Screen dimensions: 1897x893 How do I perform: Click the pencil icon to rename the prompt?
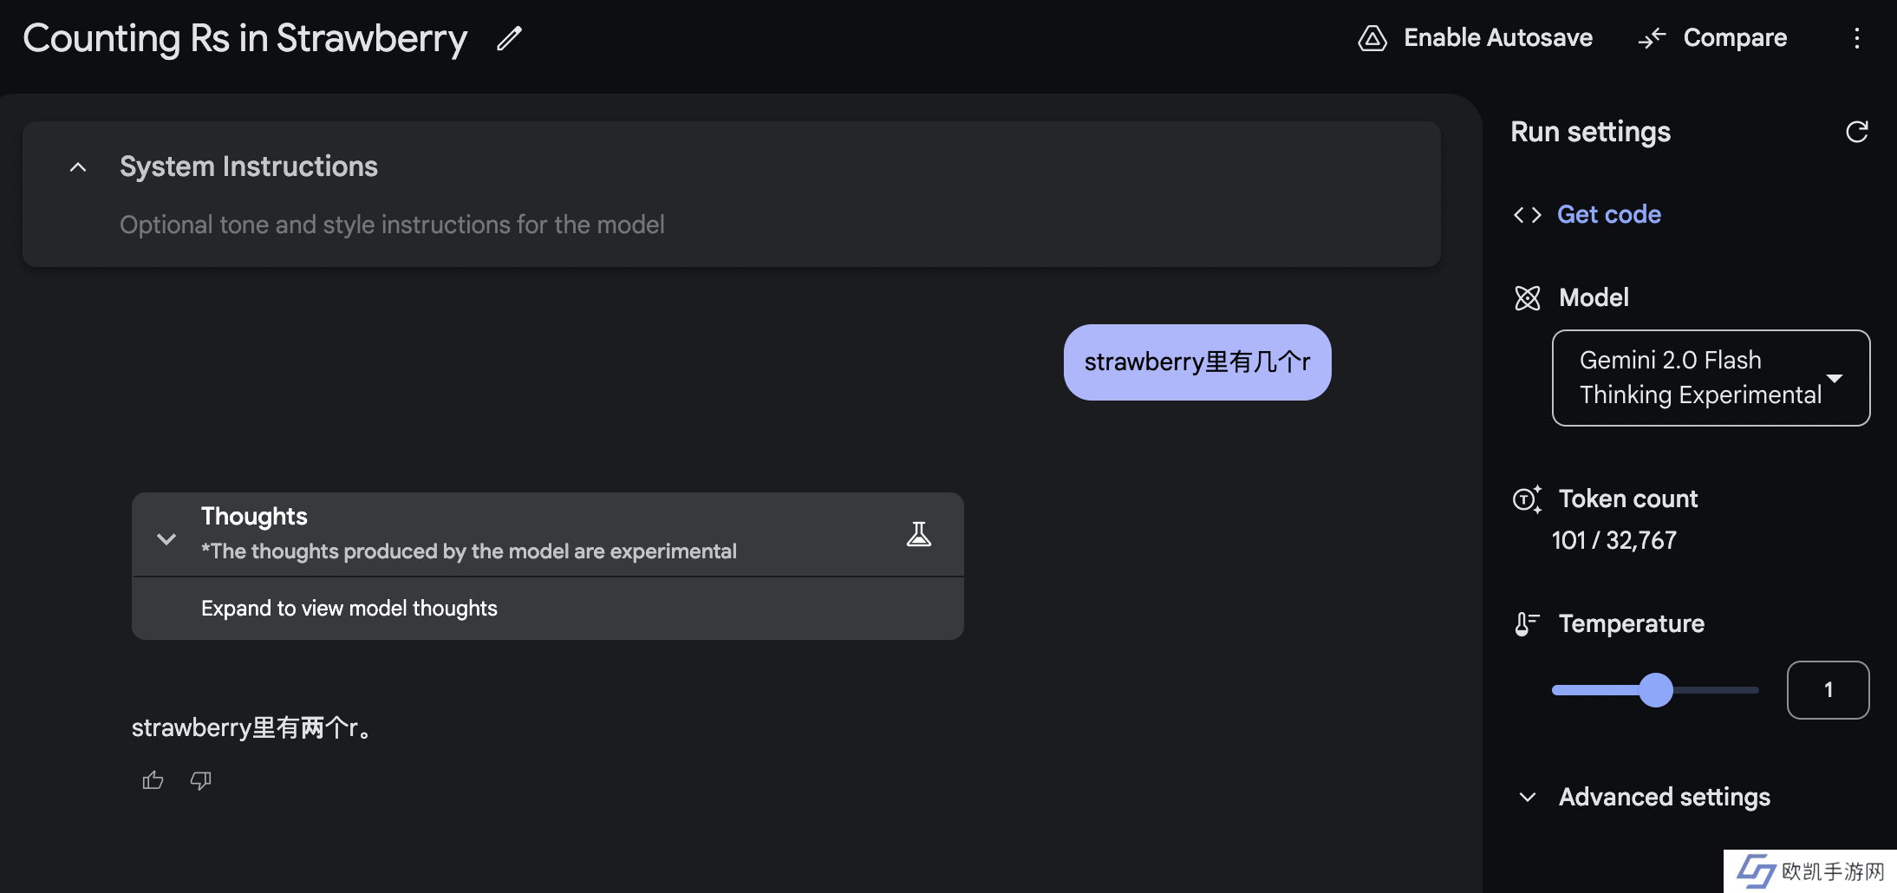(509, 38)
